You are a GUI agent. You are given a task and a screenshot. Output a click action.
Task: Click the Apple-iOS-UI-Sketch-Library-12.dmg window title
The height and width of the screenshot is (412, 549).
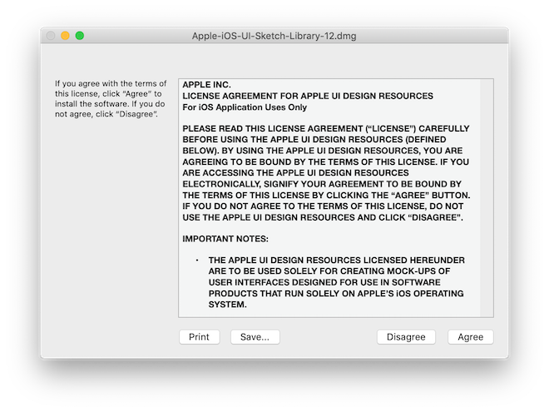tap(274, 37)
